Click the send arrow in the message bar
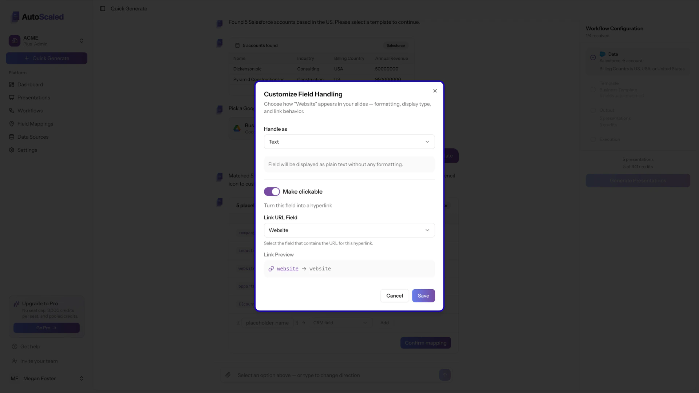This screenshot has width=699, height=393. 445,375
